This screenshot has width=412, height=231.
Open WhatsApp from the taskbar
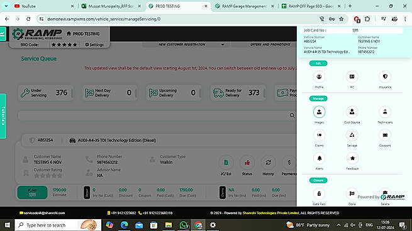pyautogui.click(x=184, y=225)
